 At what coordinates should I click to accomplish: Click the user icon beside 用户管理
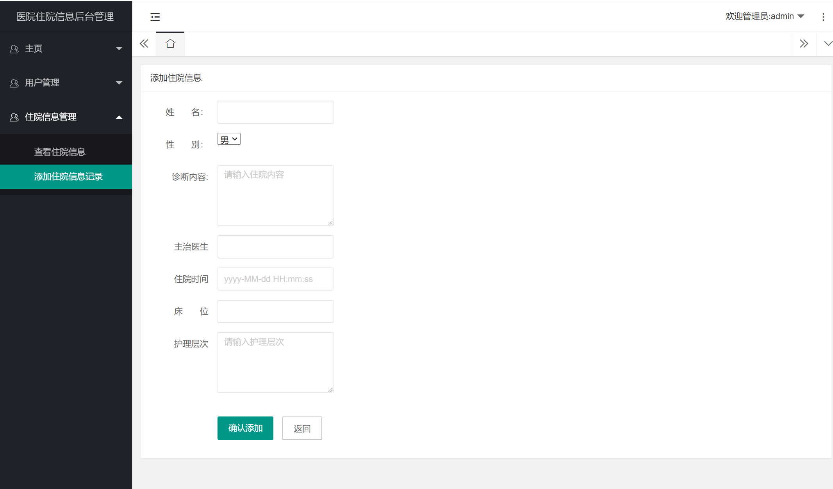(x=14, y=83)
